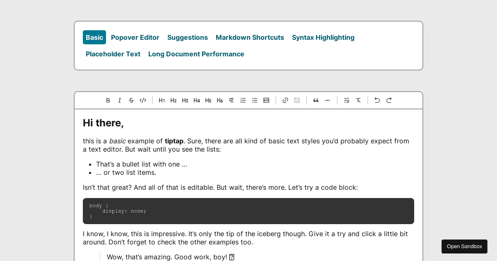Go to the Markdown Shortcuts example
Screen dimensions: 497x261
coord(250,37)
